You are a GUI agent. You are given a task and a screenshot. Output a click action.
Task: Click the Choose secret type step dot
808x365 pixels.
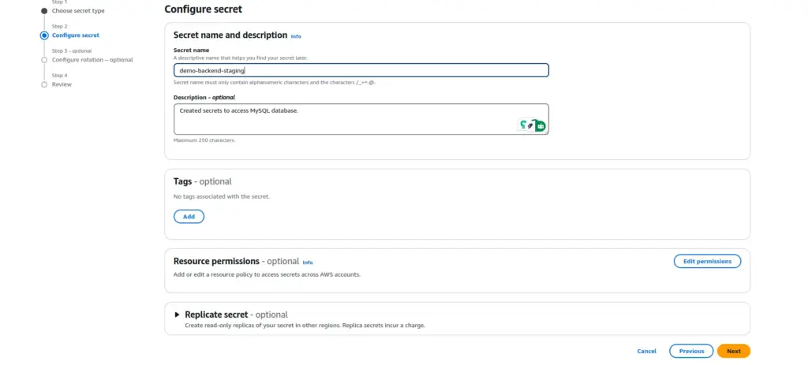(44, 11)
